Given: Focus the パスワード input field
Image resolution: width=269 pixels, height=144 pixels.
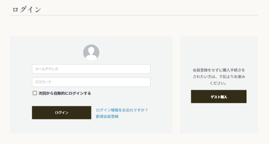Looking at the screenshot, I should click(91, 82).
